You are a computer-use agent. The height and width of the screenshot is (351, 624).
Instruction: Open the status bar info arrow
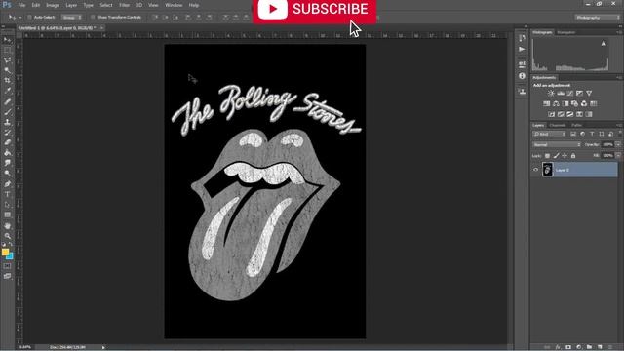[x=103, y=347]
